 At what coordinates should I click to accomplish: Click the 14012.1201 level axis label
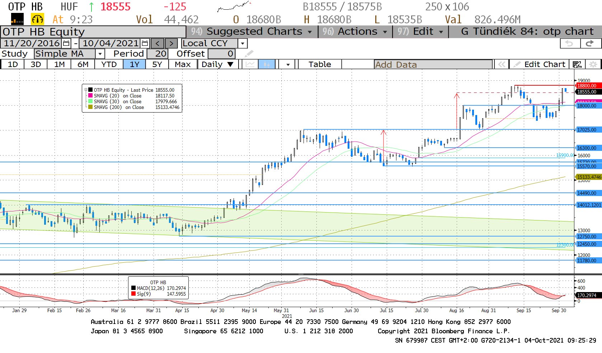click(x=589, y=205)
